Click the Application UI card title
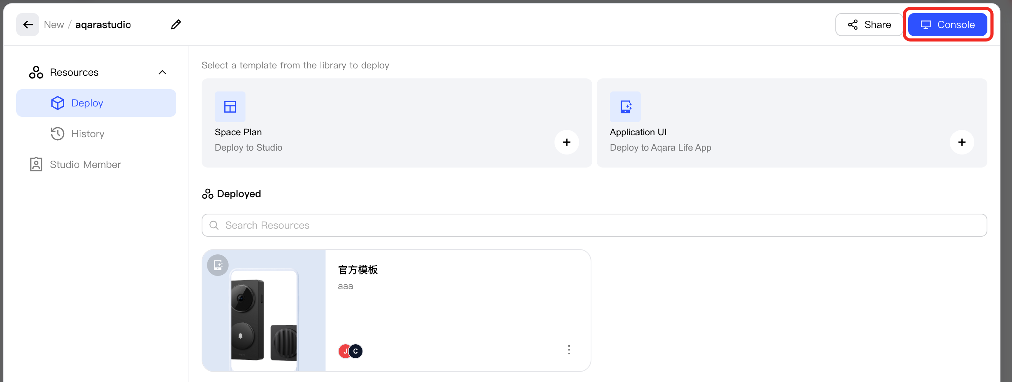Viewport: 1012px width, 382px height. tap(638, 132)
